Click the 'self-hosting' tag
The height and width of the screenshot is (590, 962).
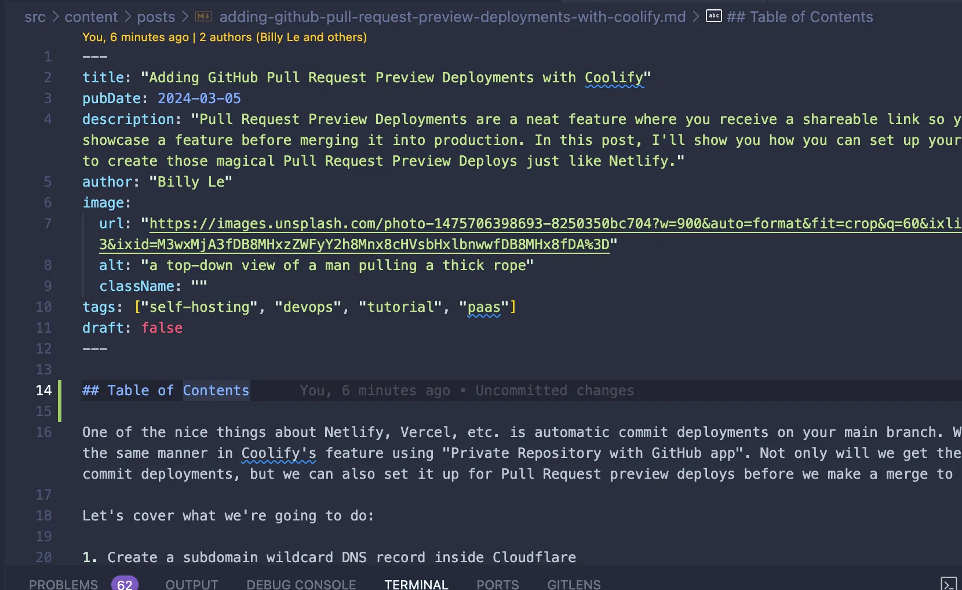(x=199, y=307)
